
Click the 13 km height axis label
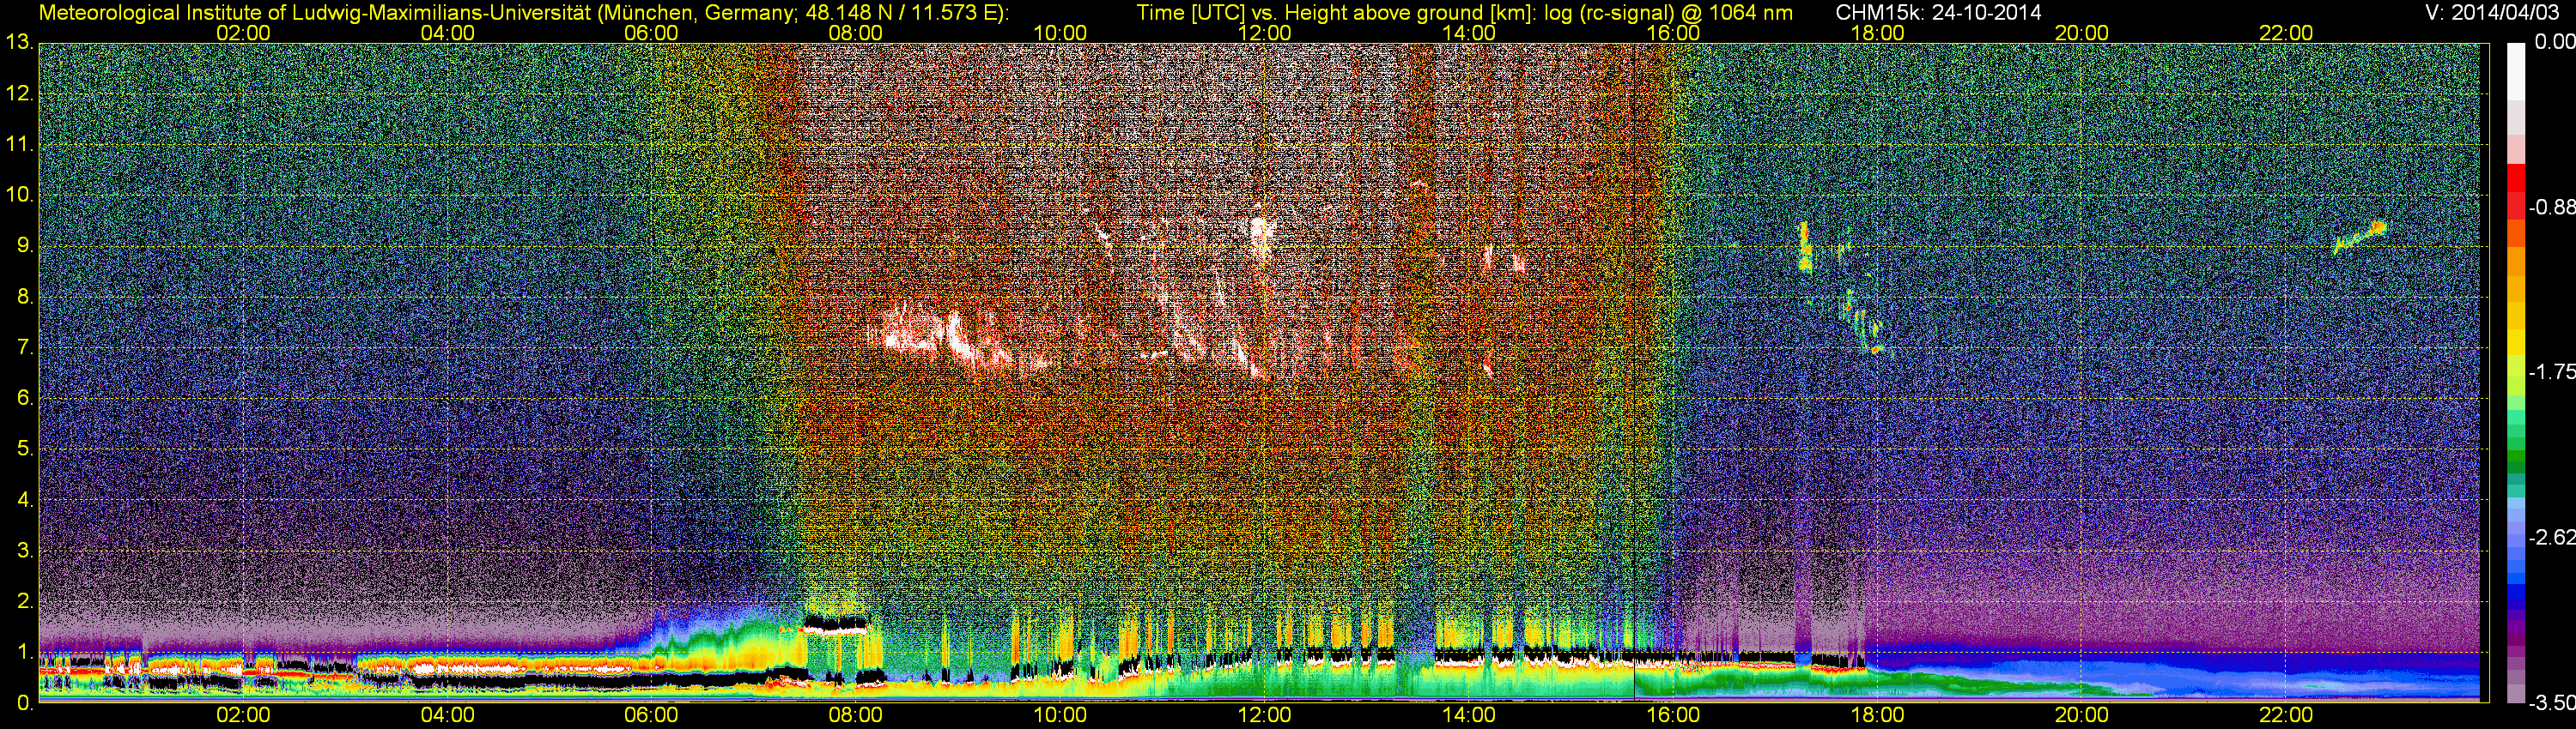19,43
